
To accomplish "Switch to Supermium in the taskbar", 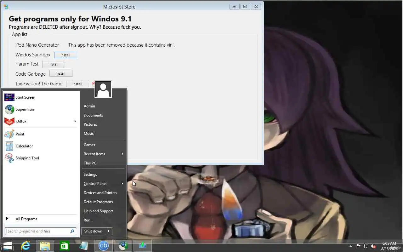I will 123,246.
